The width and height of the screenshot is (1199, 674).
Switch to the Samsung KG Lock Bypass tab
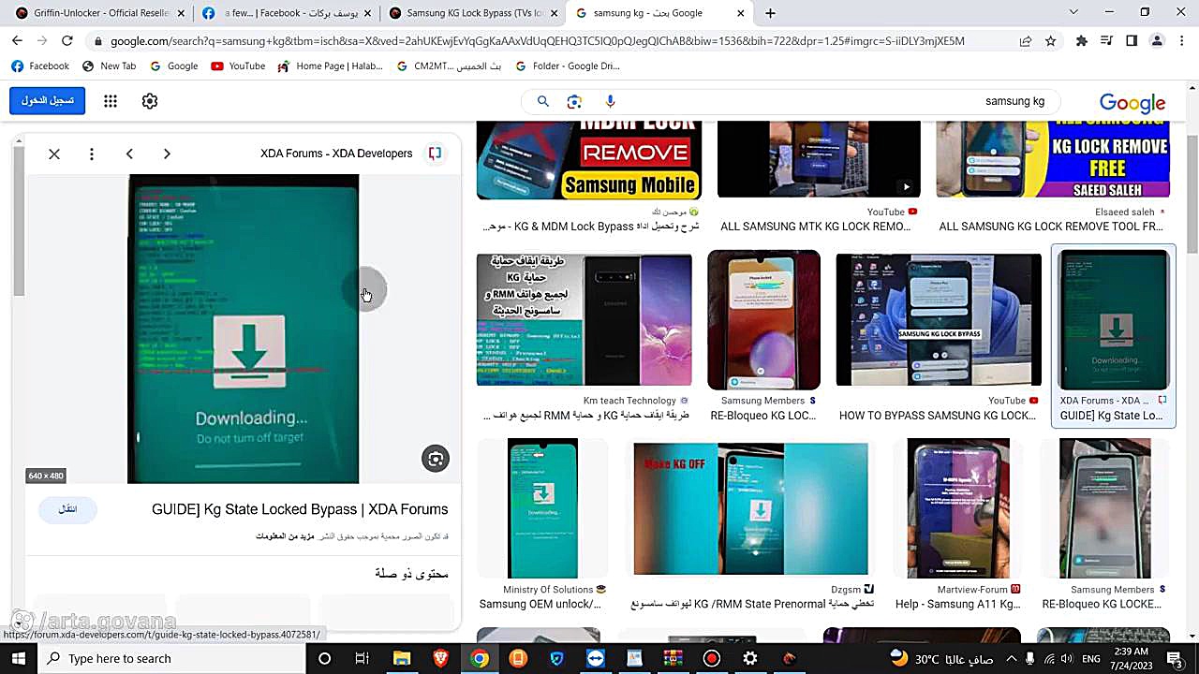[473, 13]
